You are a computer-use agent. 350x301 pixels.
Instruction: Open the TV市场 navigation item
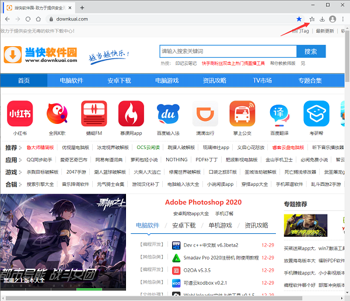262,80
